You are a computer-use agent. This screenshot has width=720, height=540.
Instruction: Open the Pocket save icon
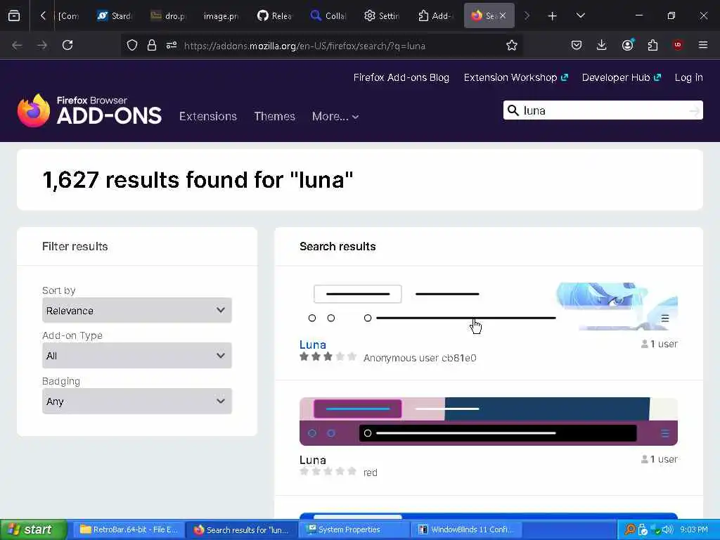[x=577, y=45]
